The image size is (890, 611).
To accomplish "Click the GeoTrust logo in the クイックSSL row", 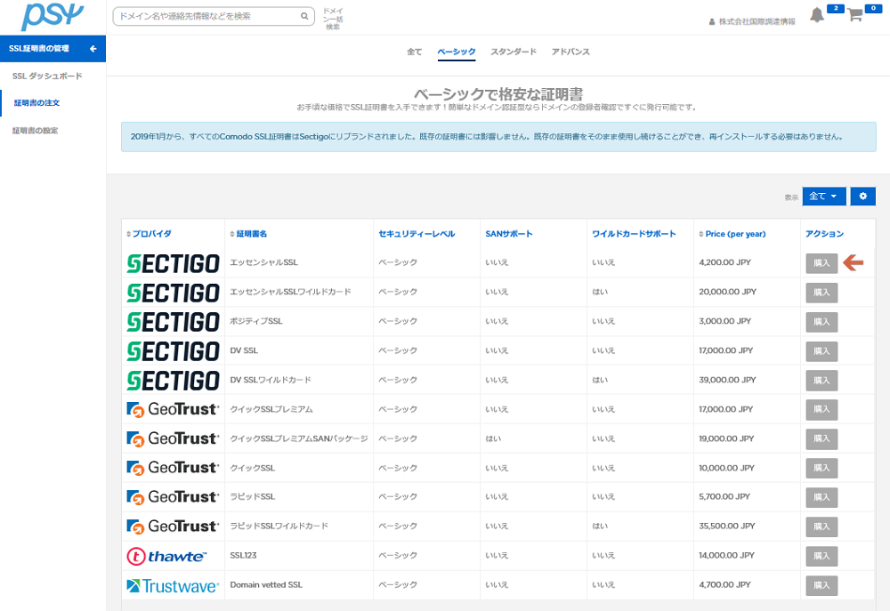I will pyautogui.click(x=172, y=468).
